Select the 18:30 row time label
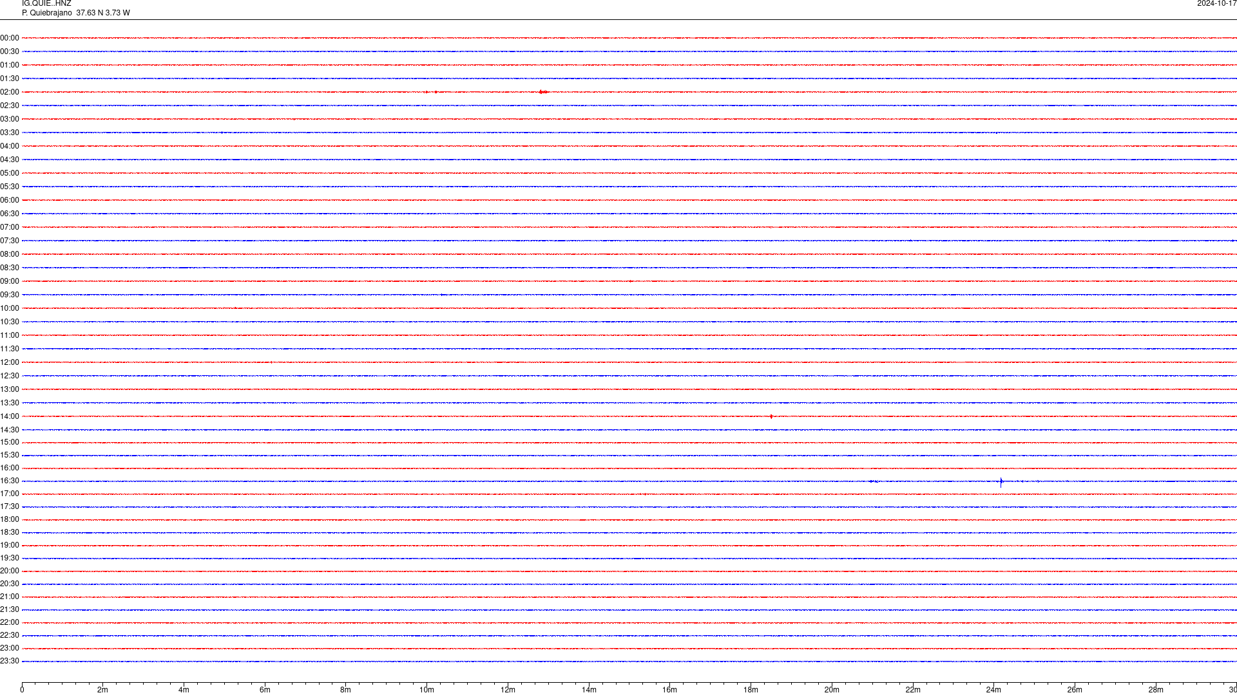The image size is (1237, 695). 10,532
